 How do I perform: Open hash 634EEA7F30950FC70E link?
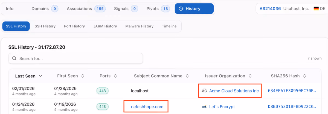292,91
